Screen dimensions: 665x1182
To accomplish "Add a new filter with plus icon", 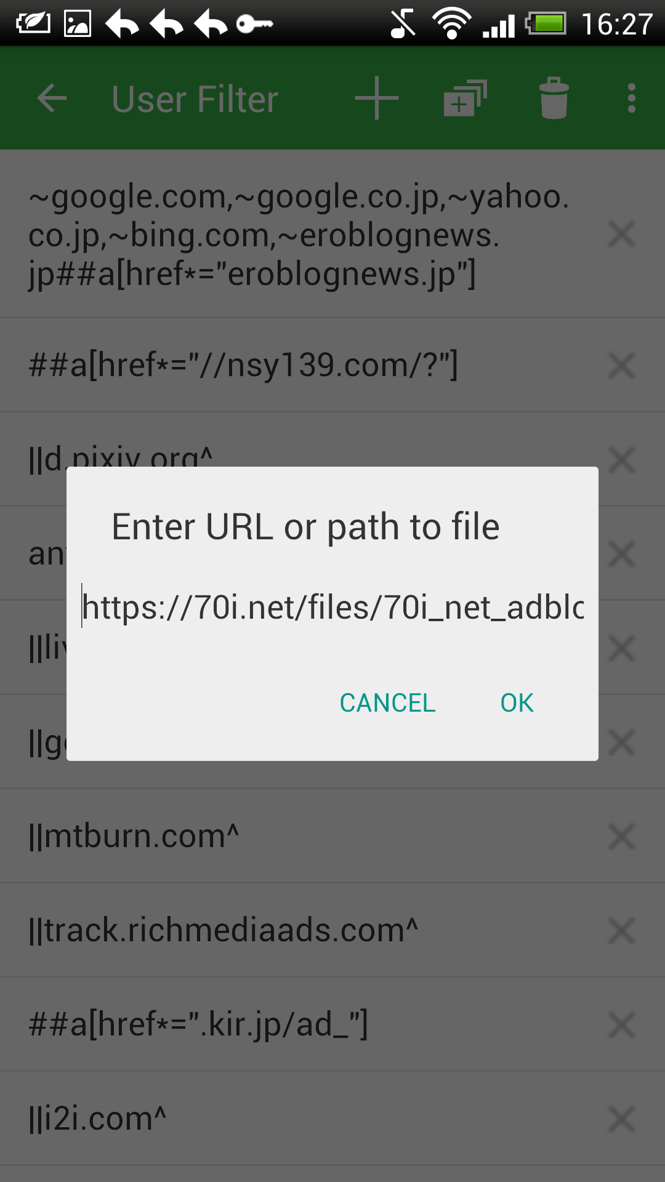I will (377, 98).
